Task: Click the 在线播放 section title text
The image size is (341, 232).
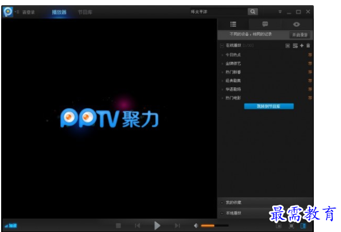Action: (233, 45)
